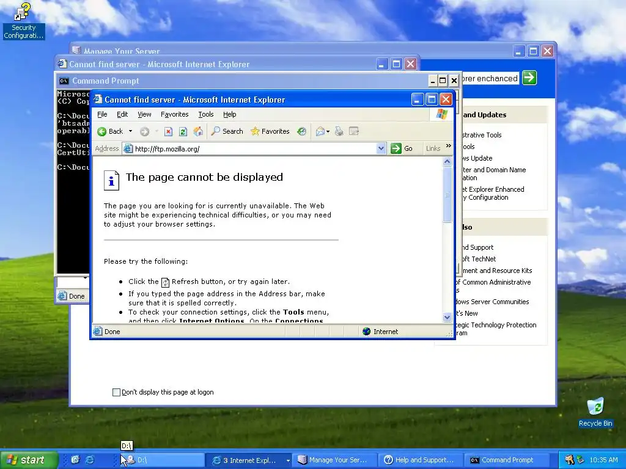Click the Refresh page icon in toolbar
The width and height of the screenshot is (626, 469).
pos(183,131)
